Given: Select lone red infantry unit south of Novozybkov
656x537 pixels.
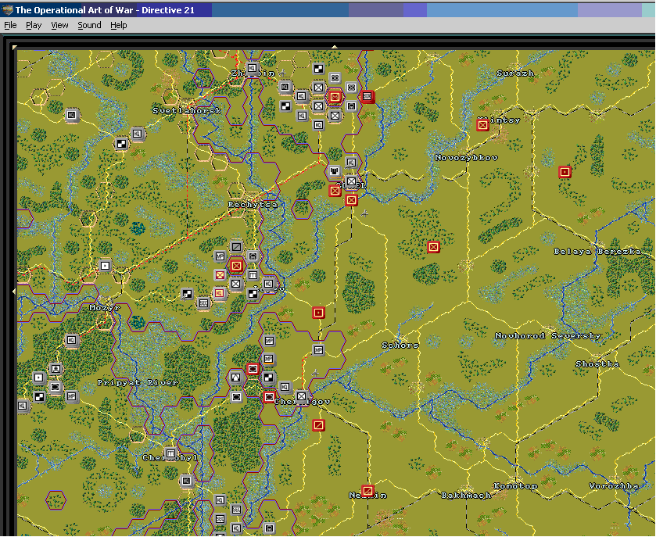Looking at the screenshot, I should (x=433, y=247).
